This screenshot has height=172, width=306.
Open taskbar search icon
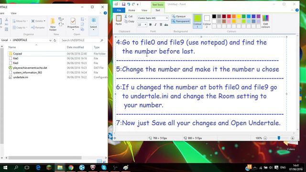[x=16, y=168]
